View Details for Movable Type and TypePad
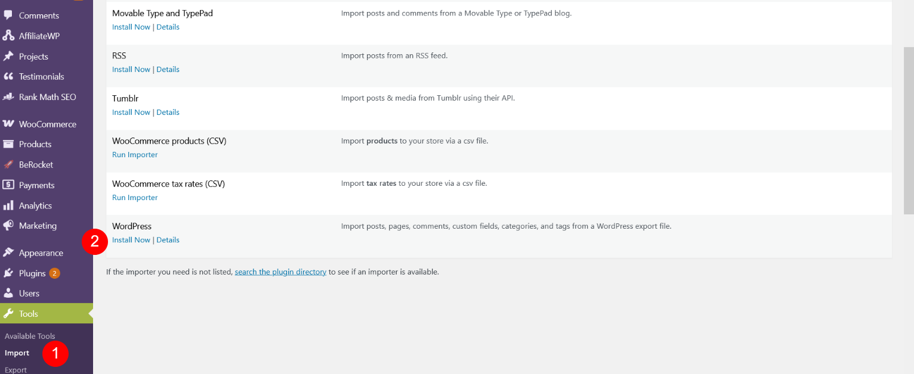This screenshot has width=914, height=374. click(x=168, y=27)
